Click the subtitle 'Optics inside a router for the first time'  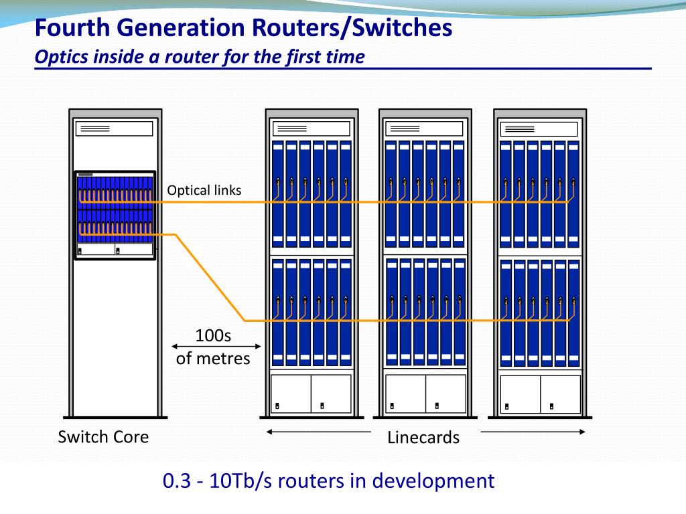tap(200, 57)
